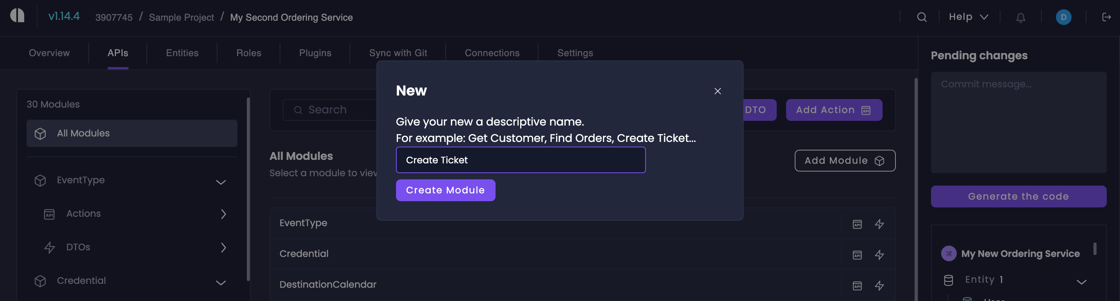Click the logout icon in header
The width and height of the screenshot is (1120, 301).
(1106, 17)
